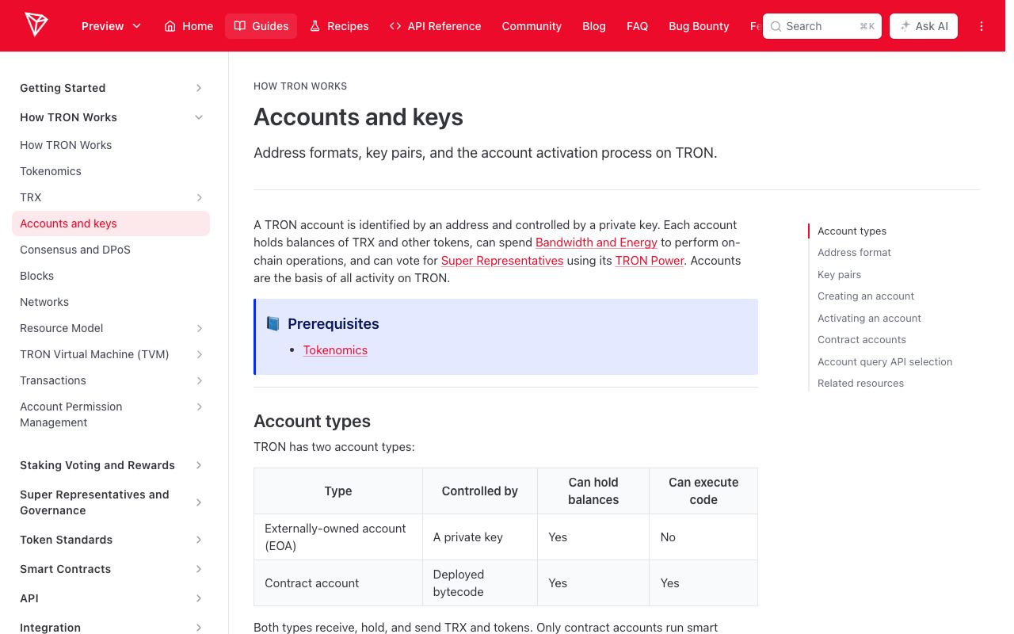The height and width of the screenshot is (634, 1014).
Task: Open the FAQ tab
Action: click(637, 26)
